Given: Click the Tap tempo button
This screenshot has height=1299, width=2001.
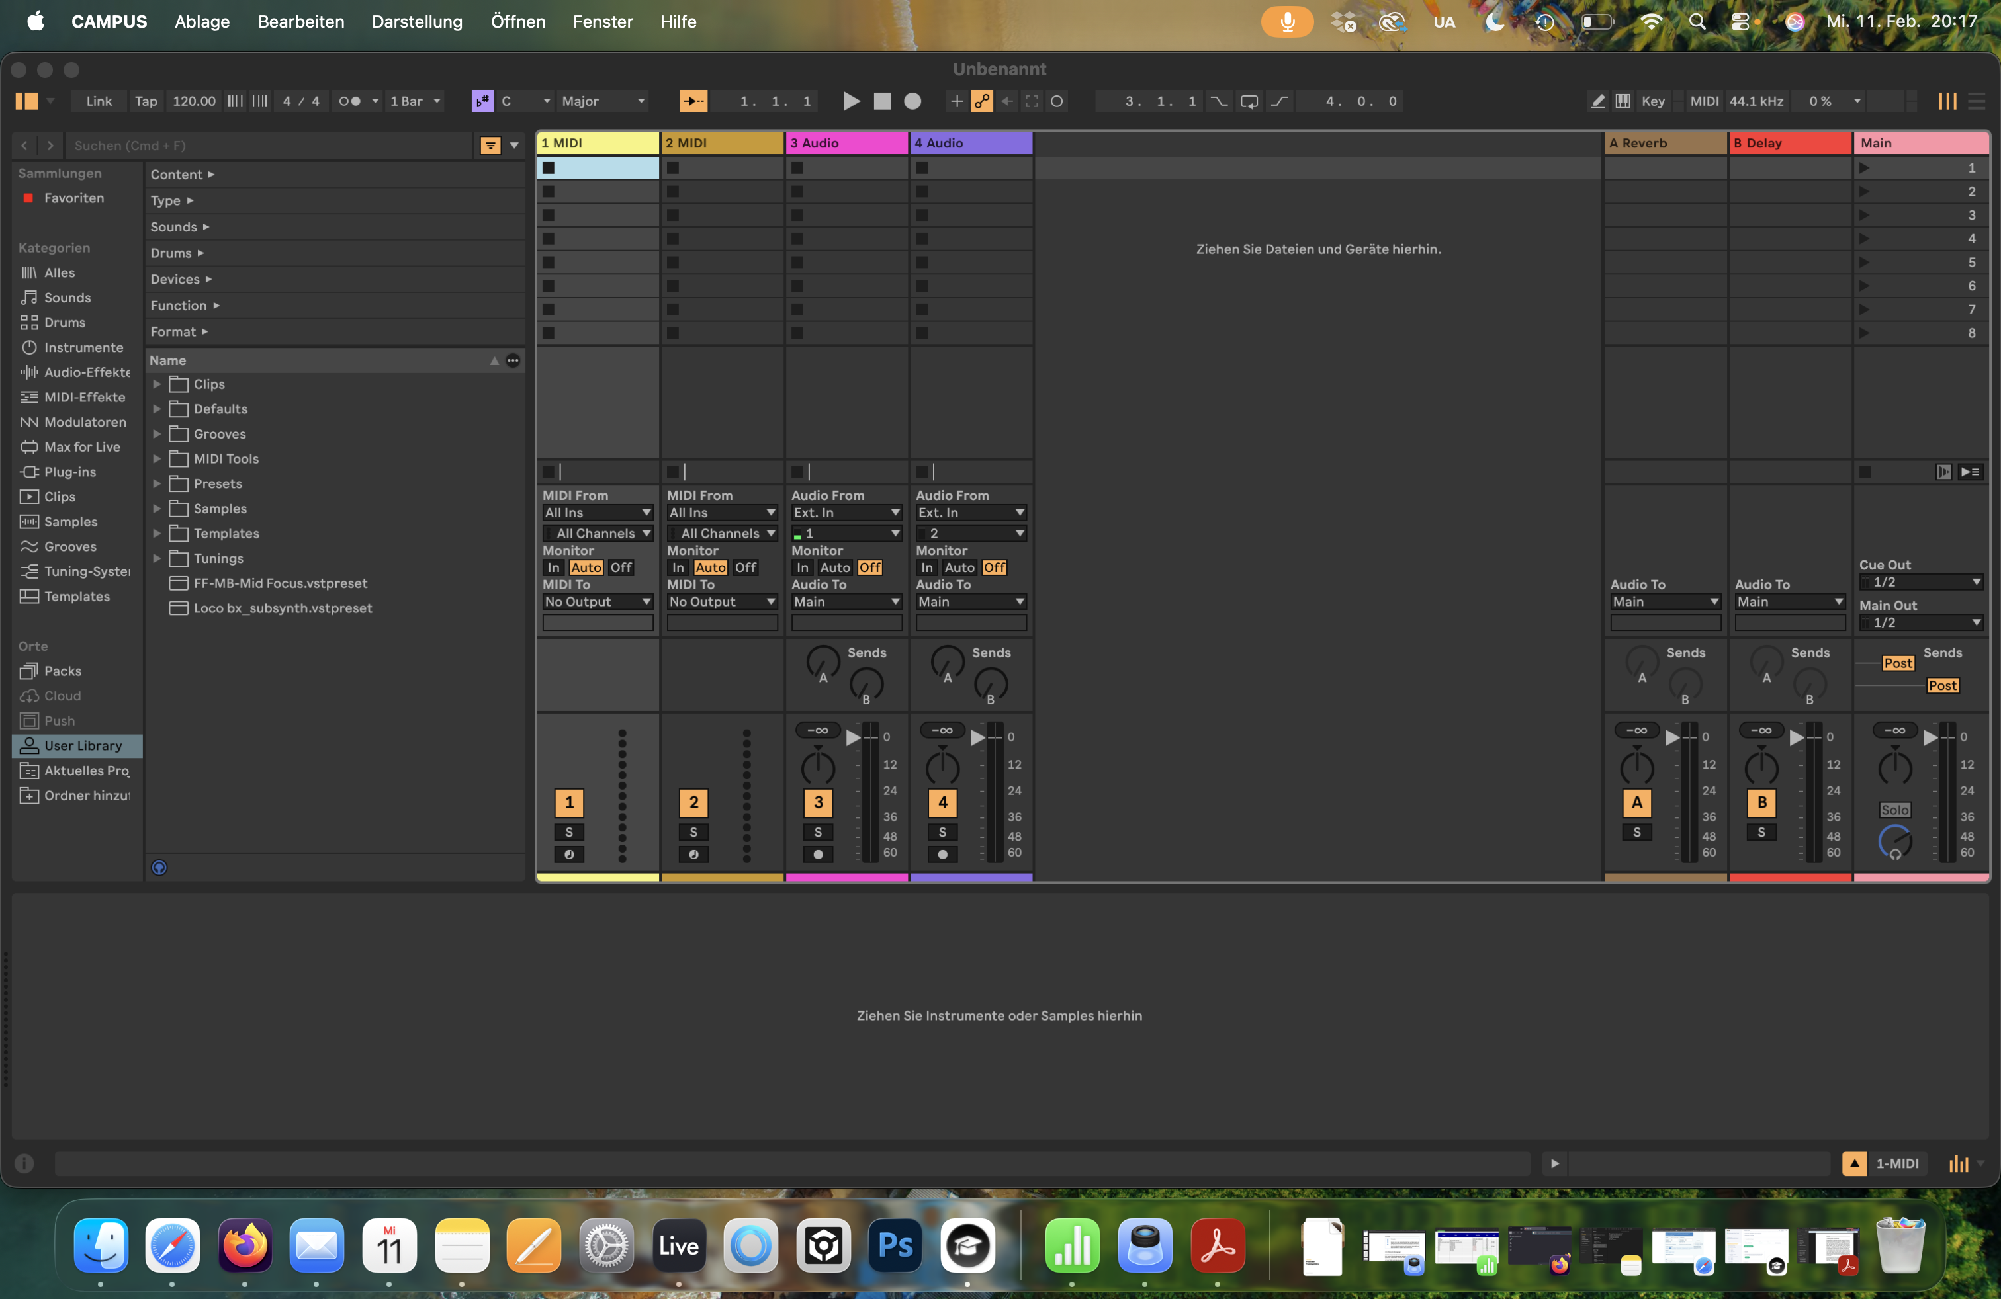Looking at the screenshot, I should [146, 101].
